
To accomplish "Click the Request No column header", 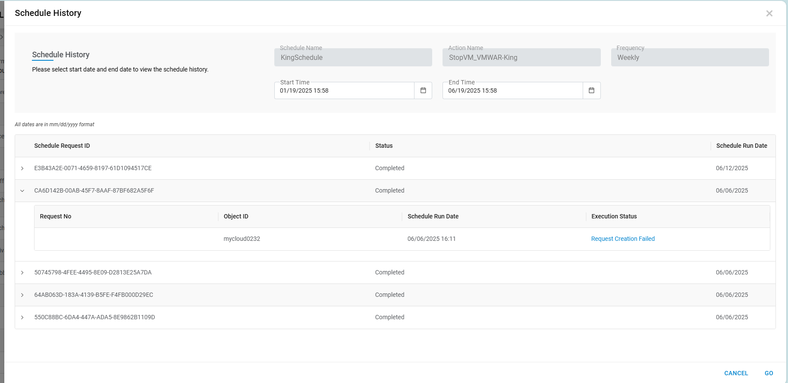I will tap(56, 216).
